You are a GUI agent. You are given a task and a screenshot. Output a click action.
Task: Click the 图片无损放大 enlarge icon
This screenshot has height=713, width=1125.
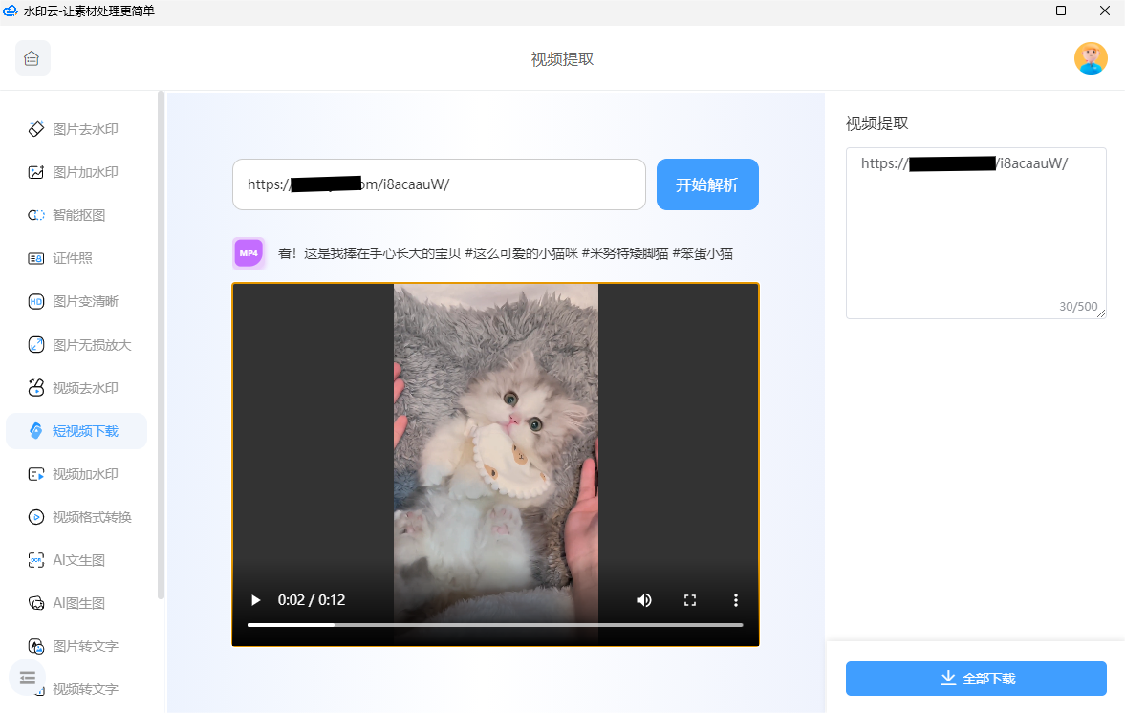coord(36,345)
